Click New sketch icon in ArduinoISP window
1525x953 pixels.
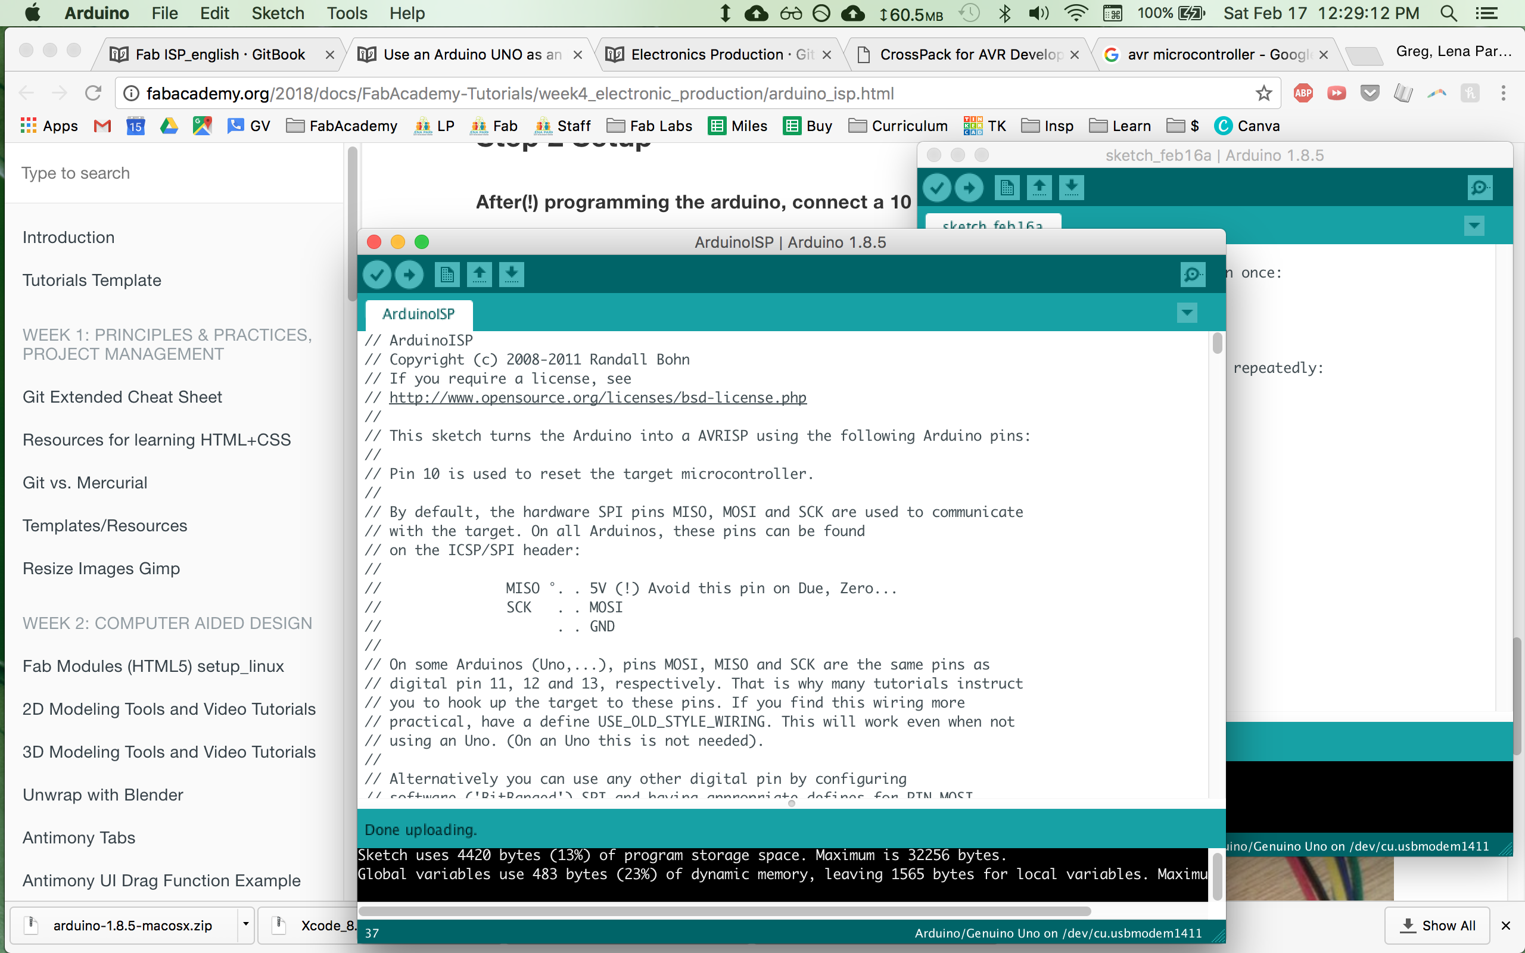click(x=447, y=275)
